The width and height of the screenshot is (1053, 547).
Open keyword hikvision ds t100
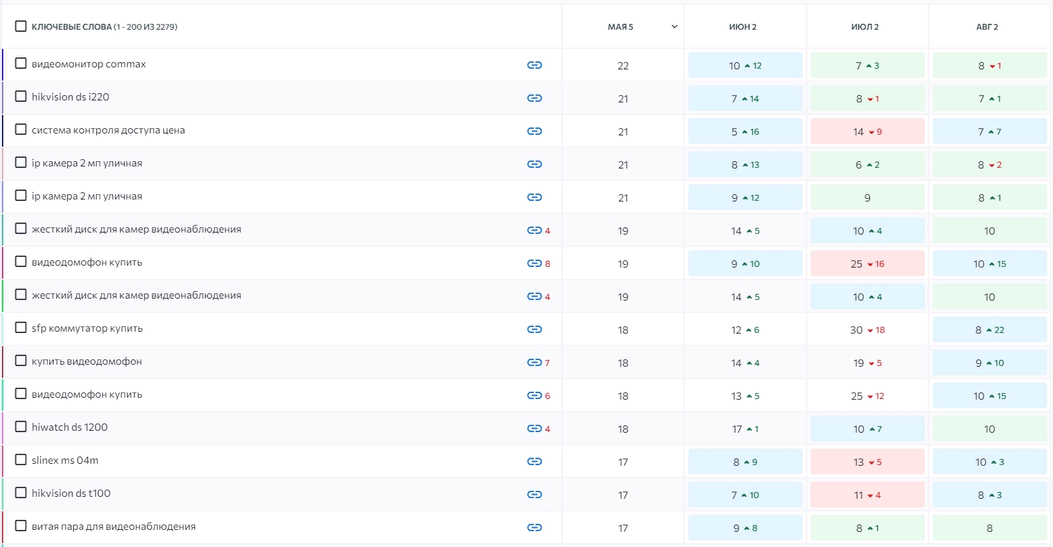(x=71, y=493)
